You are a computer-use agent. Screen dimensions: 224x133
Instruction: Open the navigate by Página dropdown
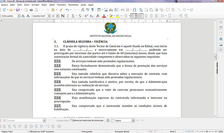133,120
